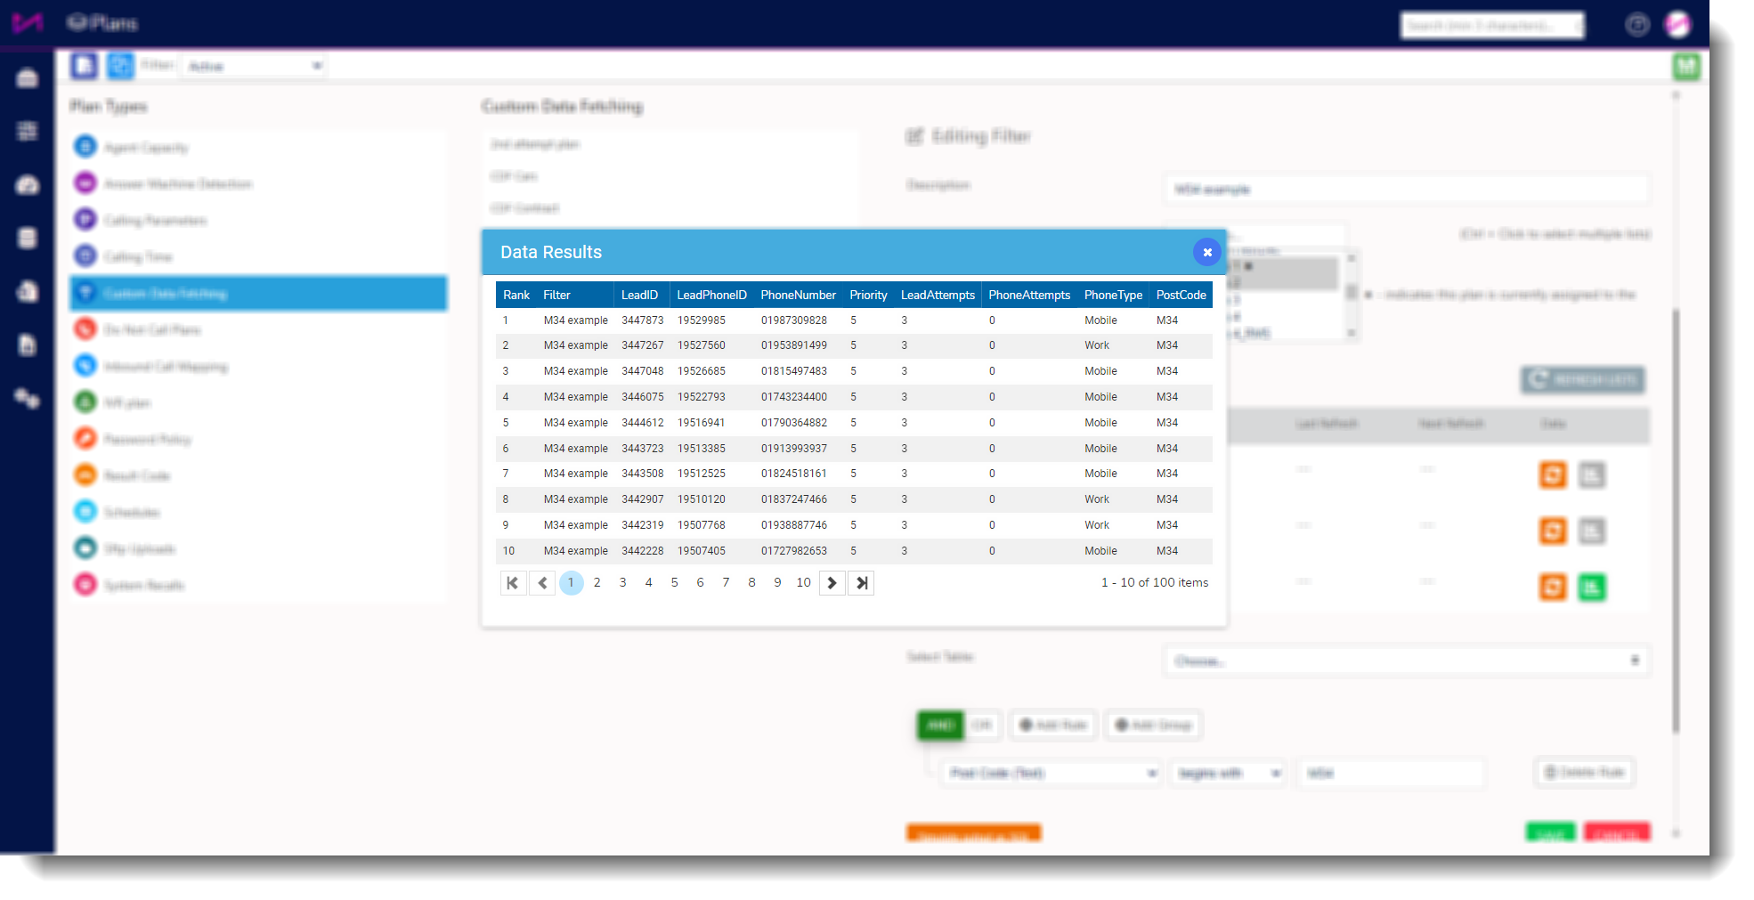This screenshot has height=900, width=1754.
Task: Open the user avatar menu
Action: pos(1677,24)
